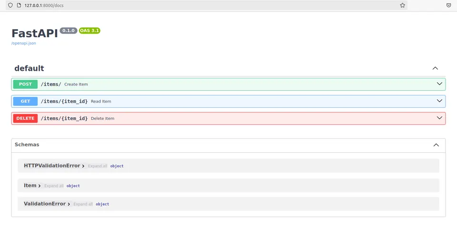The height and width of the screenshot is (235, 457).
Task: Bookmark this page with the star icon
Action: coord(403,5)
